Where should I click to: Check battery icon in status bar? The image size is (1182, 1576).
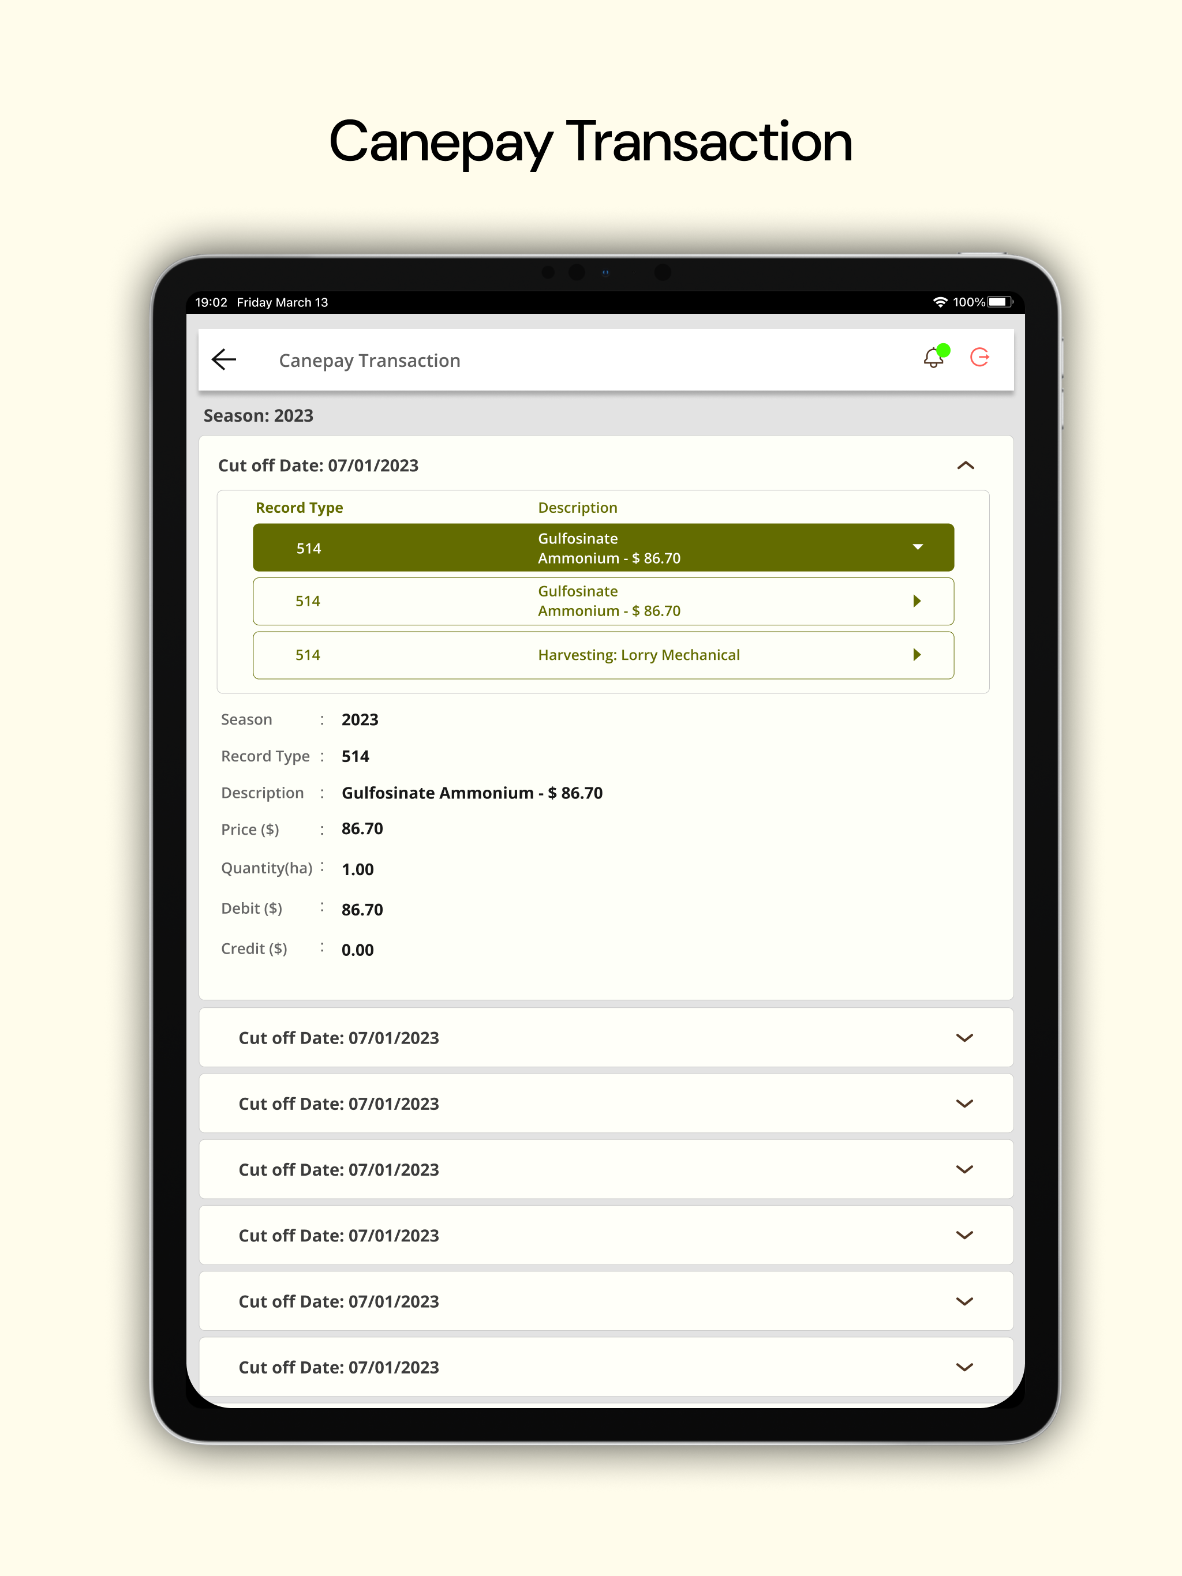pyautogui.click(x=1000, y=302)
